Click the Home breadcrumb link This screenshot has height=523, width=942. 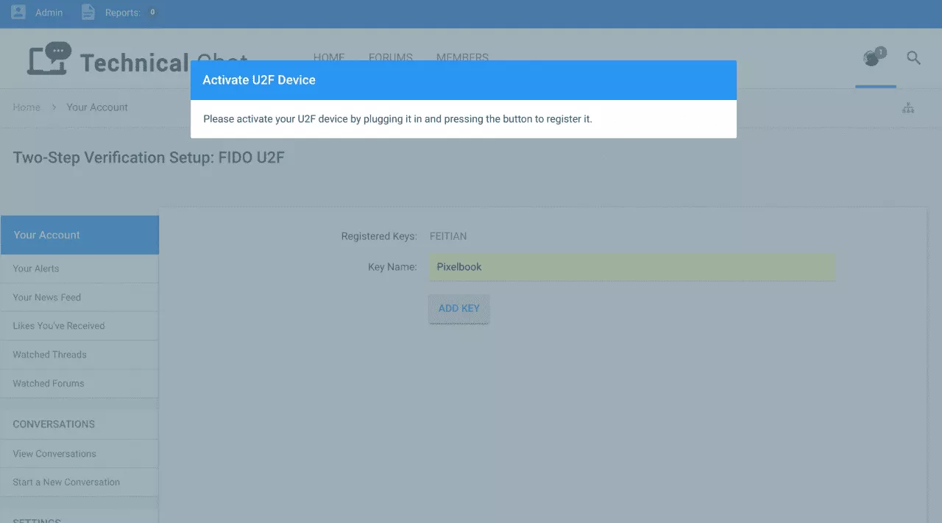[26, 107]
